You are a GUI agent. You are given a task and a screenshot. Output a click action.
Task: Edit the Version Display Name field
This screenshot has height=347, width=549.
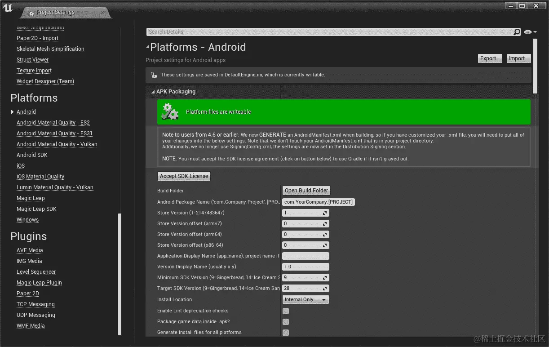point(305,267)
